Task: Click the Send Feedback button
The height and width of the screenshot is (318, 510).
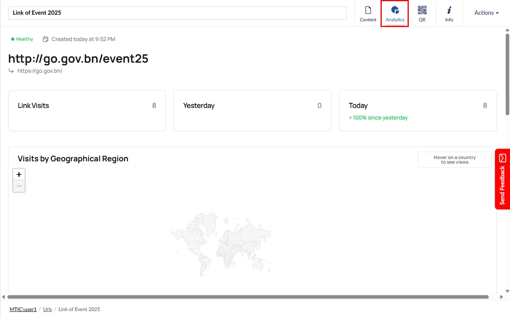Action: tap(502, 179)
